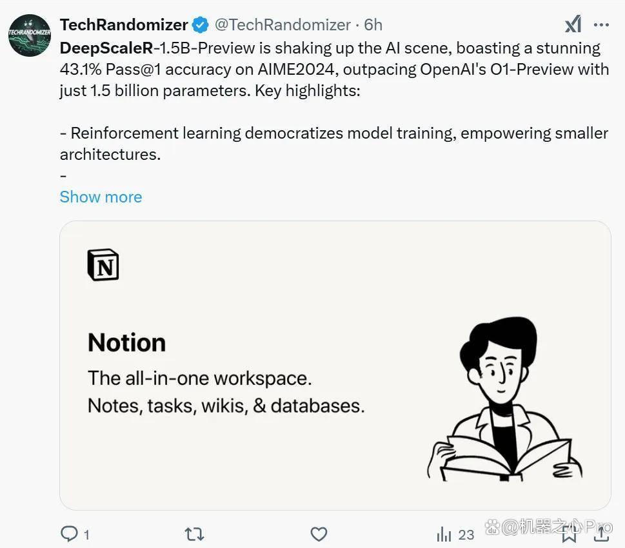Open the TechRandomizer profile avatar
This screenshot has width=625, height=548.
pos(30,35)
